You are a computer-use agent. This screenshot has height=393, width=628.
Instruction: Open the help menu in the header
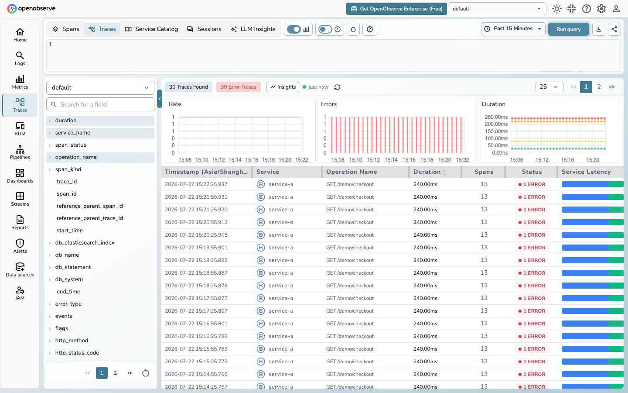(587, 9)
